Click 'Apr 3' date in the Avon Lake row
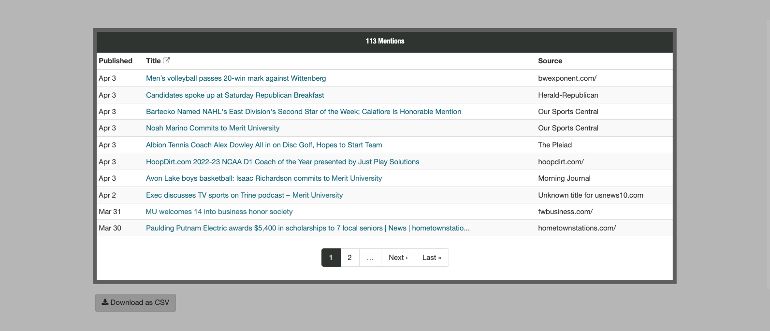 [107, 178]
